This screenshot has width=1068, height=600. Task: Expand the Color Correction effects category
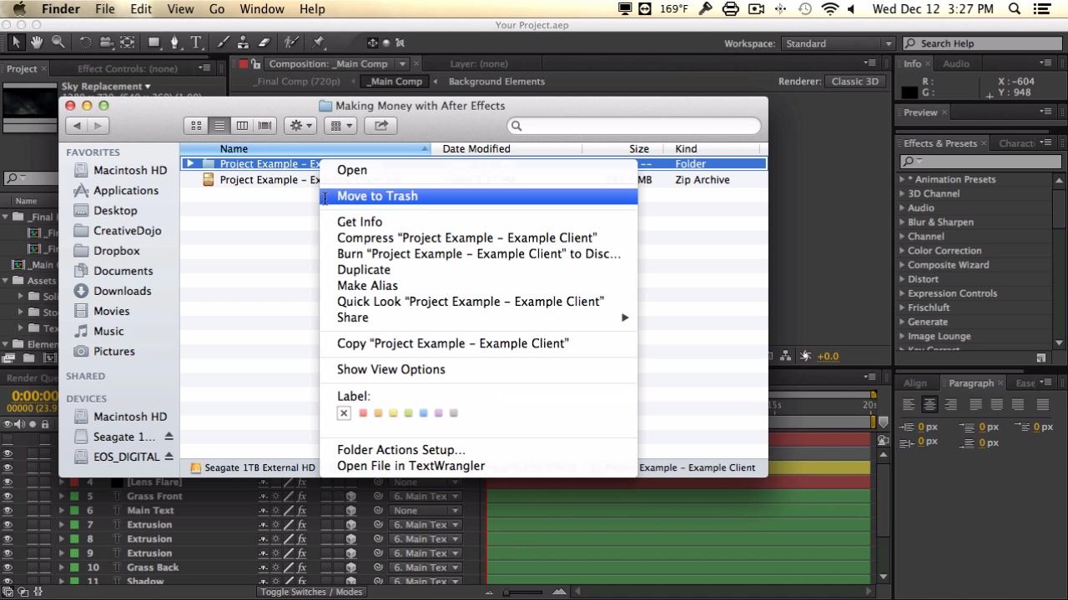(x=902, y=250)
